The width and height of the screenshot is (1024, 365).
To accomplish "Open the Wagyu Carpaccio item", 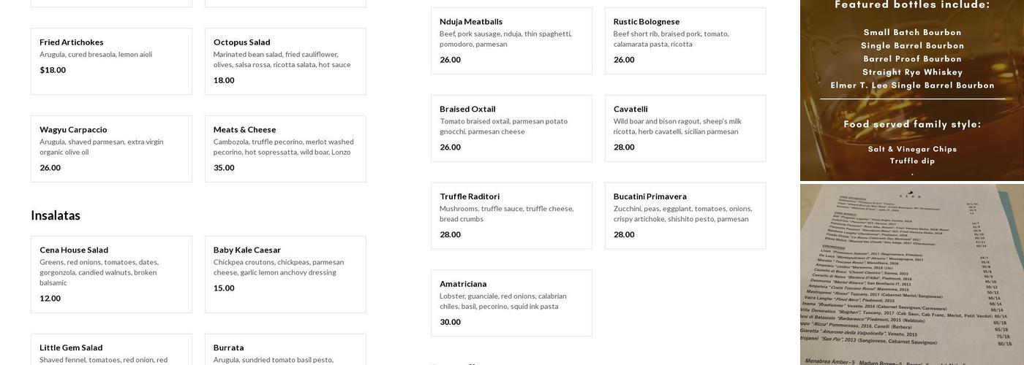I will (111, 149).
